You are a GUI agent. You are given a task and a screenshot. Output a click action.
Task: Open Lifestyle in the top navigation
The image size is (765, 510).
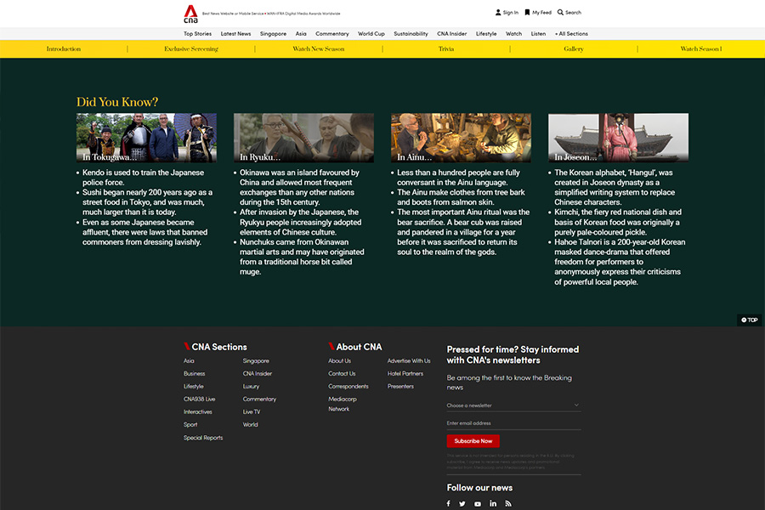pyautogui.click(x=486, y=34)
